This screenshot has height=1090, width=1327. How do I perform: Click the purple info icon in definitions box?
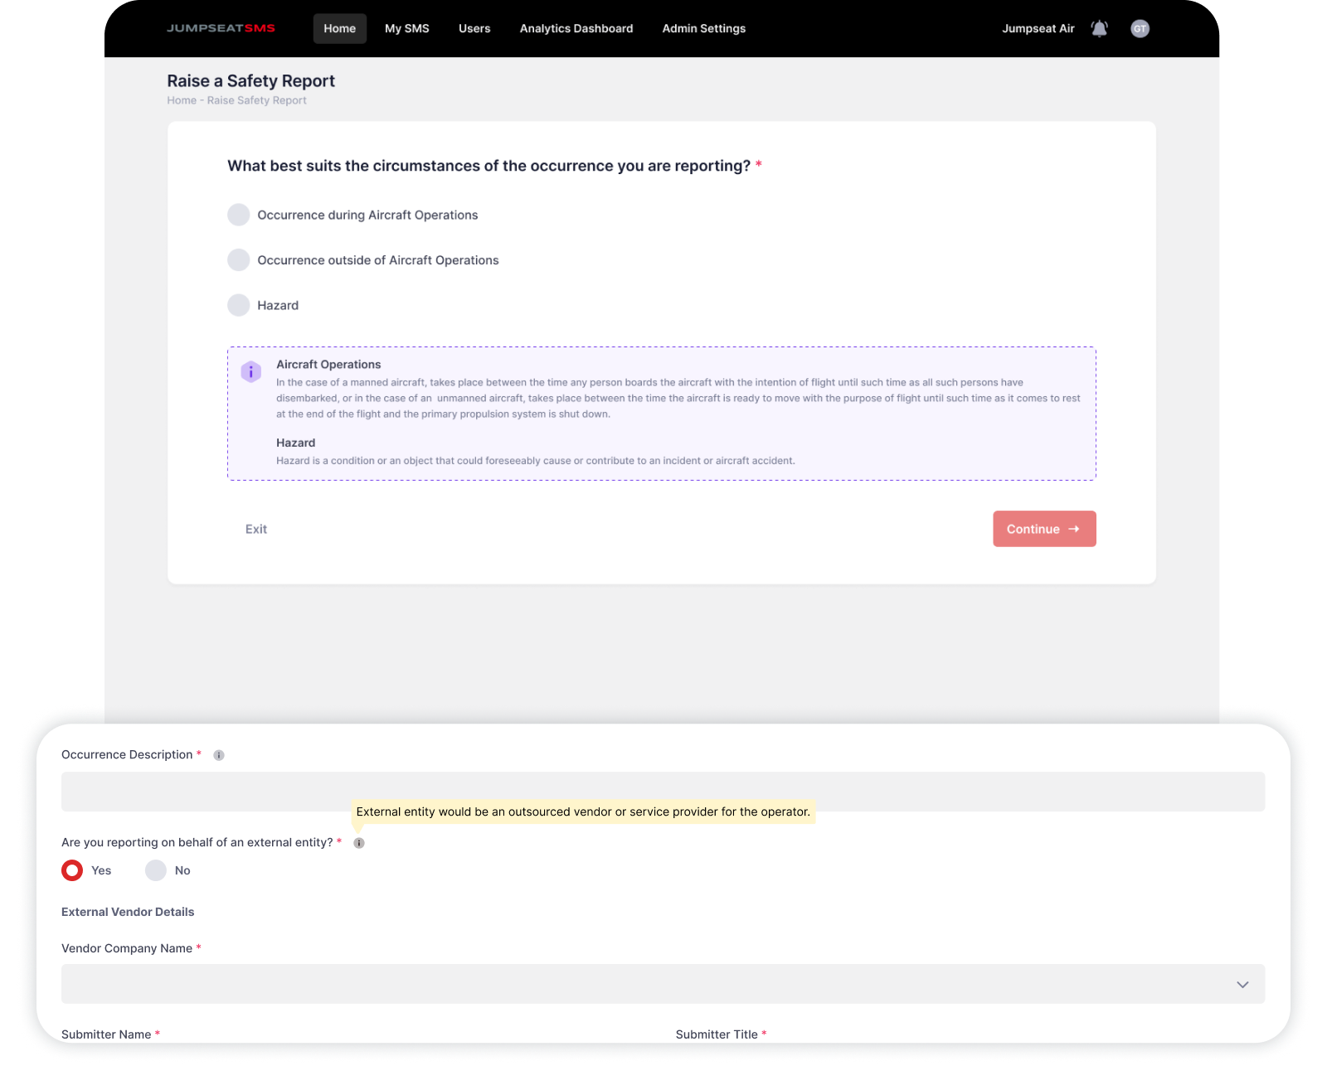pyautogui.click(x=250, y=372)
